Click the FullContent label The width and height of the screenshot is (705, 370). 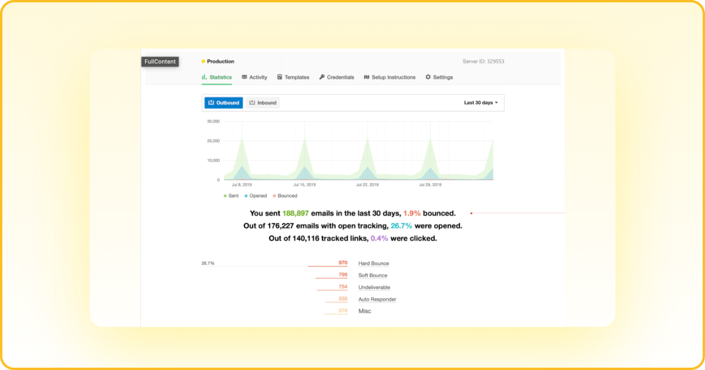tap(159, 61)
